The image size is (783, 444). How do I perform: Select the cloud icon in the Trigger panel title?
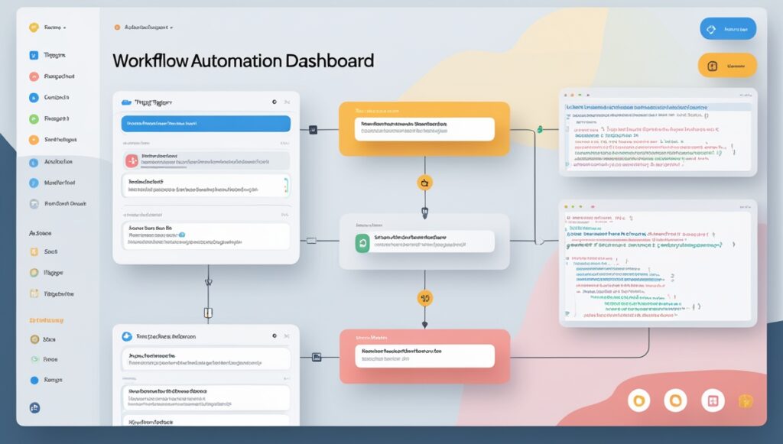point(126,102)
